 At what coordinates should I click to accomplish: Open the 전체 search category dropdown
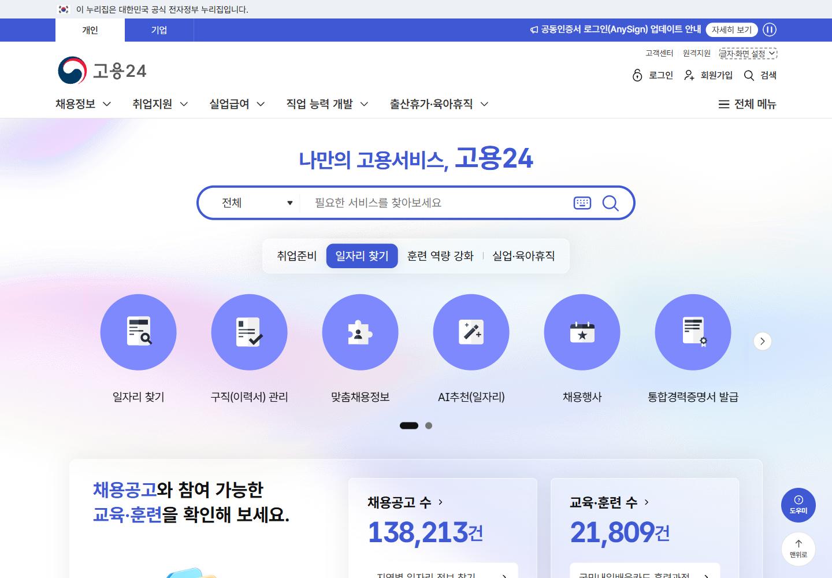(257, 203)
